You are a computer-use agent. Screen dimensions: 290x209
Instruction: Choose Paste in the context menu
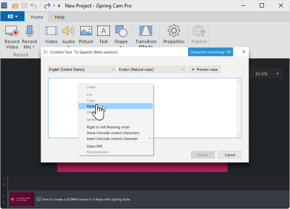pyautogui.click(x=116, y=106)
